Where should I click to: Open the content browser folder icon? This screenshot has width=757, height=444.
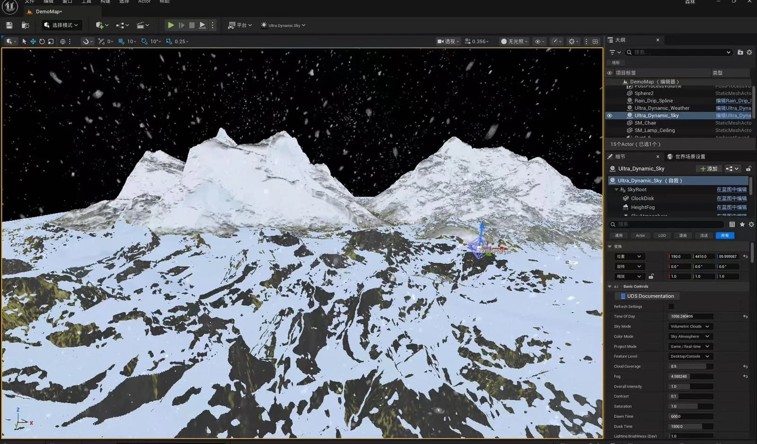pos(26,25)
